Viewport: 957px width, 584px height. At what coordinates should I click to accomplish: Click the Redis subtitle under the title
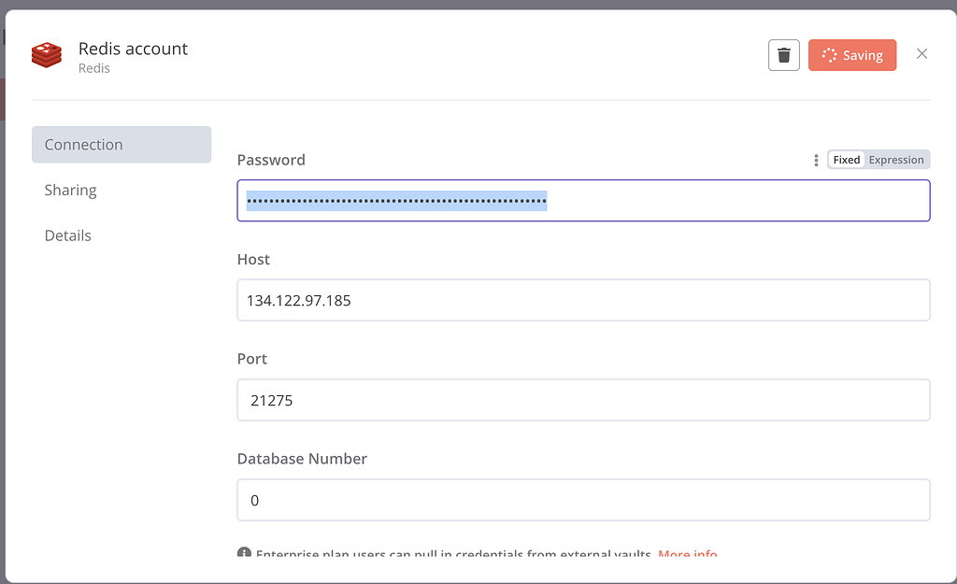(x=94, y=68)
